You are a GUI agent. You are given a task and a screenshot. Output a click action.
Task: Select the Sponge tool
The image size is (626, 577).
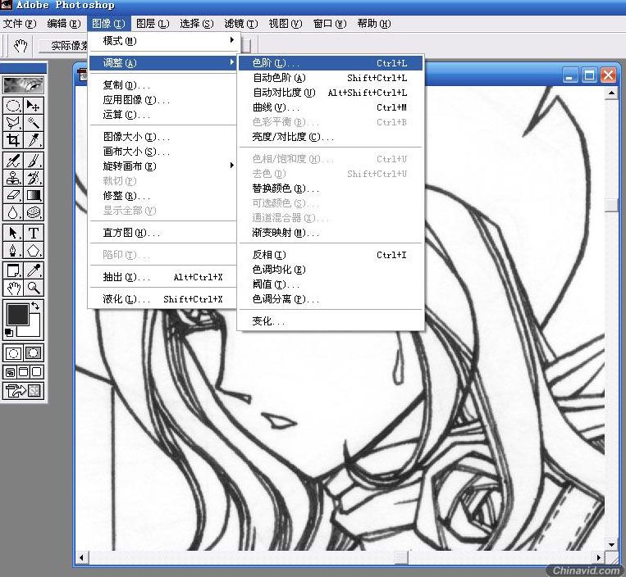[x=33, y=212]
